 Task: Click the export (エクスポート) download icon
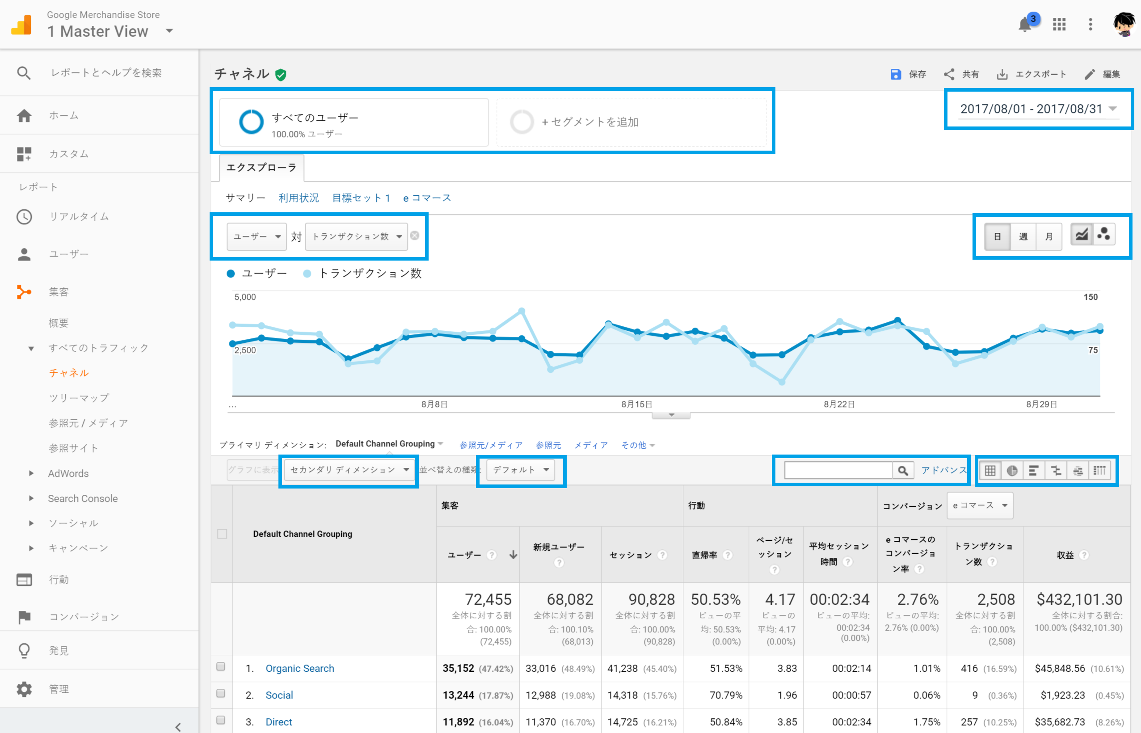point(1002,74)
